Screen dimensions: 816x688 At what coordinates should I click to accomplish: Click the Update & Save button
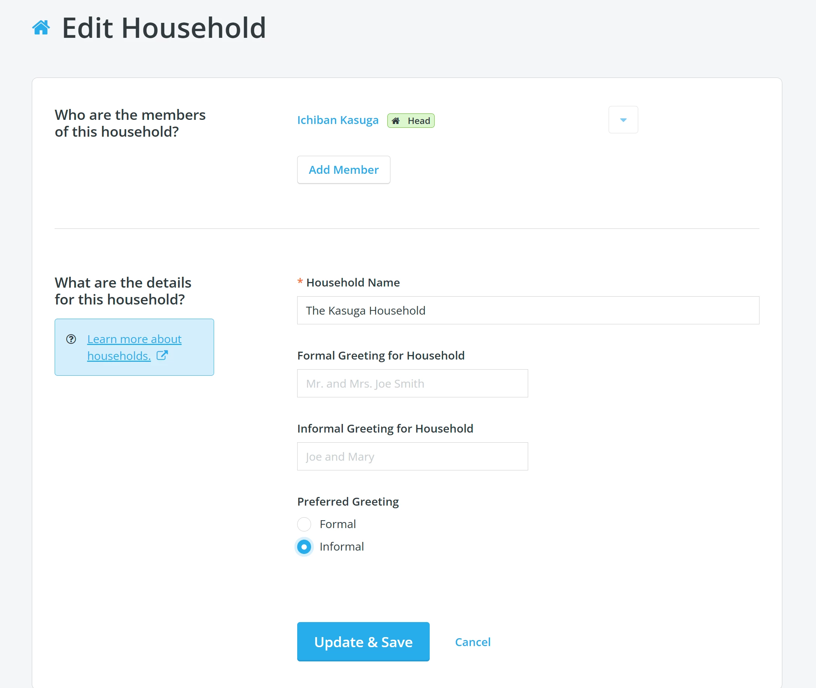pyautogui.click(x=363, y=642)
